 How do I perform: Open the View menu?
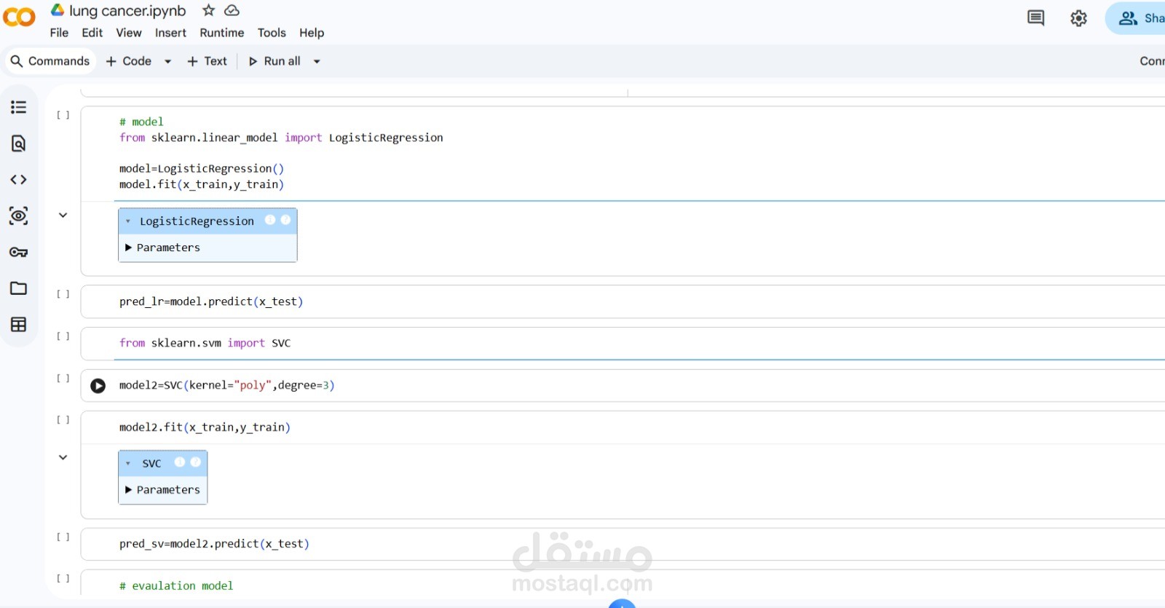click(x=129, y=33)
